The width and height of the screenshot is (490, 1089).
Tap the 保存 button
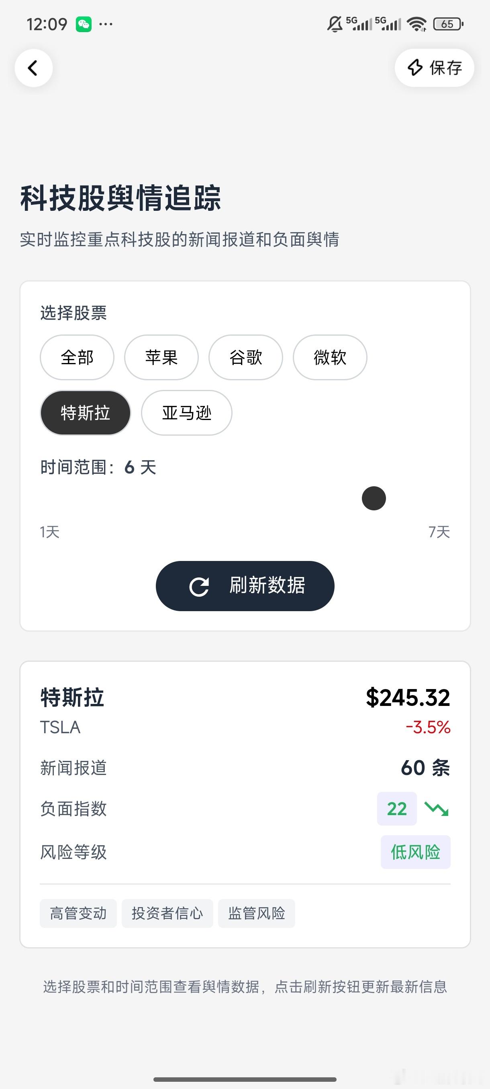click(434, 67)
